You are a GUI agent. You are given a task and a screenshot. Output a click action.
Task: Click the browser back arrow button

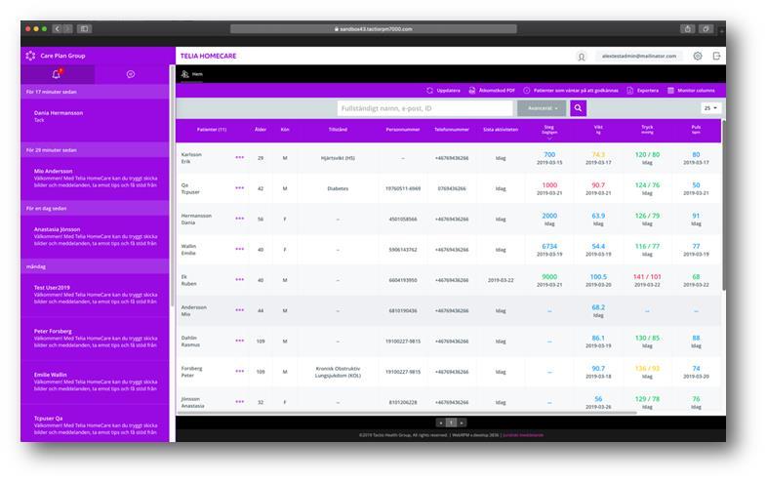pyautogui.click(x=57, y=29)
